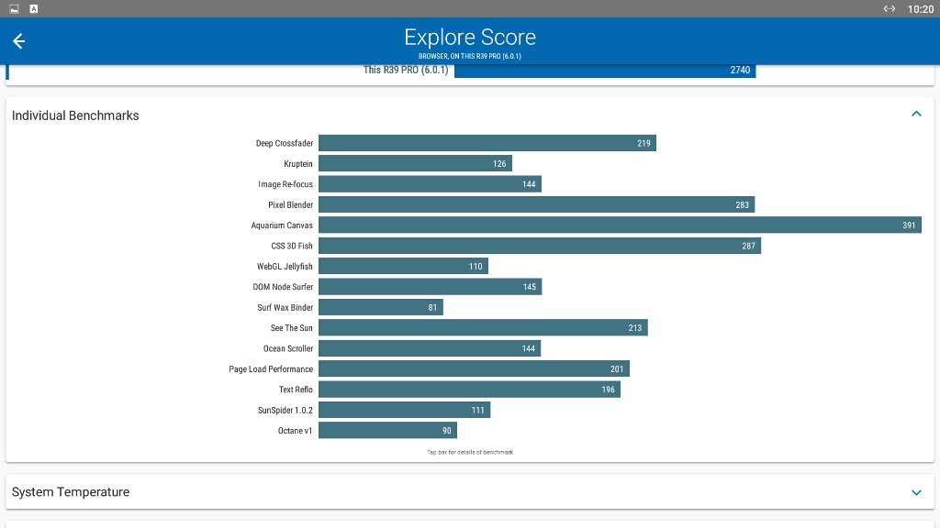Click the ethernet connection status icon
The image size is (940, 528).
coord(889,9)
